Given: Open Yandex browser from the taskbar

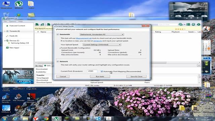Looking at the screenshot, I should point(36,119).
